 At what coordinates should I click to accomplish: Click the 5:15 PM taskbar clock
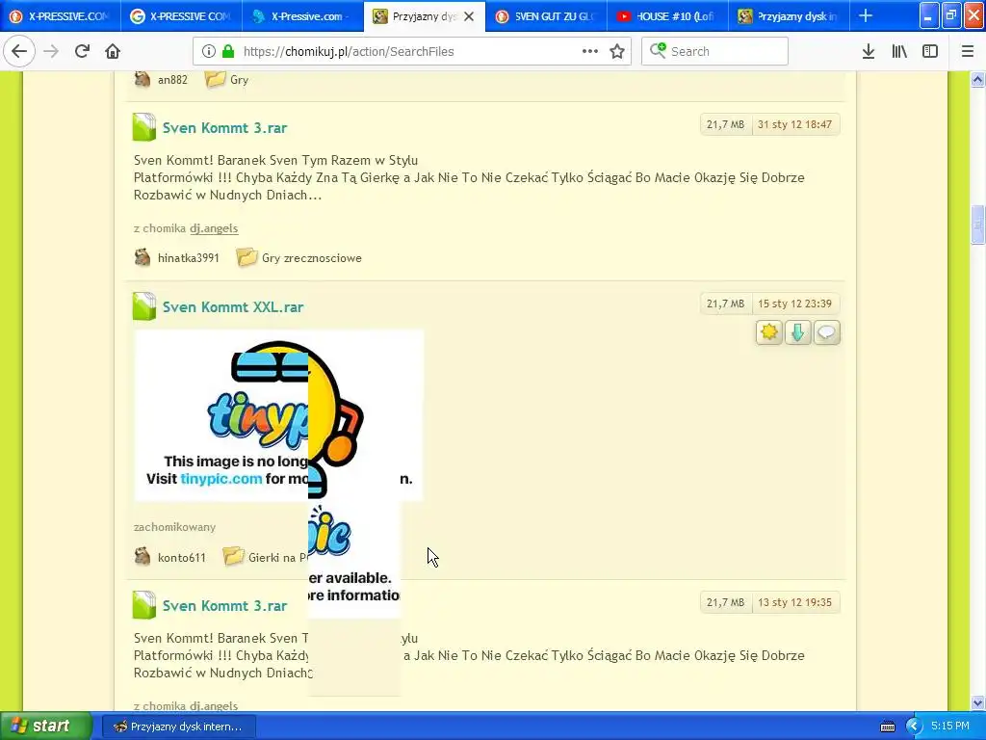coord(950,726)
